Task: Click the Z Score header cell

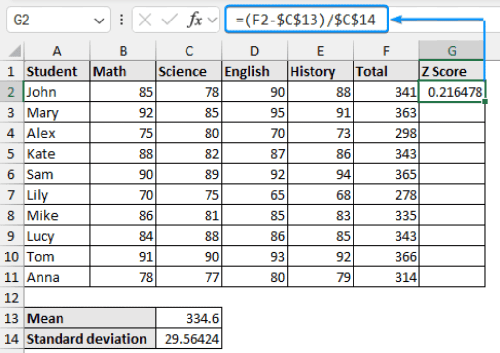Action: (452, 71)
